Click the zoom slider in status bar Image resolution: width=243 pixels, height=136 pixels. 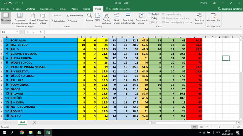[223, 127]
